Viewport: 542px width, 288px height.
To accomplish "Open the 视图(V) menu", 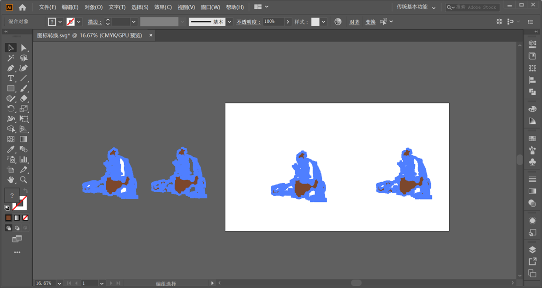I will coord(186,7).
